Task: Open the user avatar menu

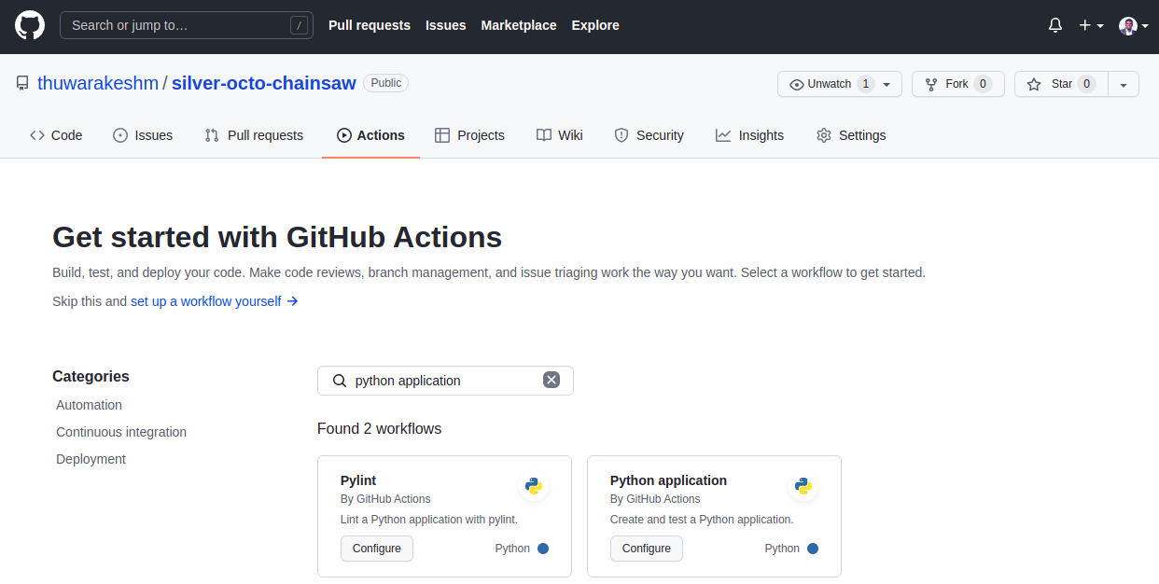Action: coord(1132,25)
